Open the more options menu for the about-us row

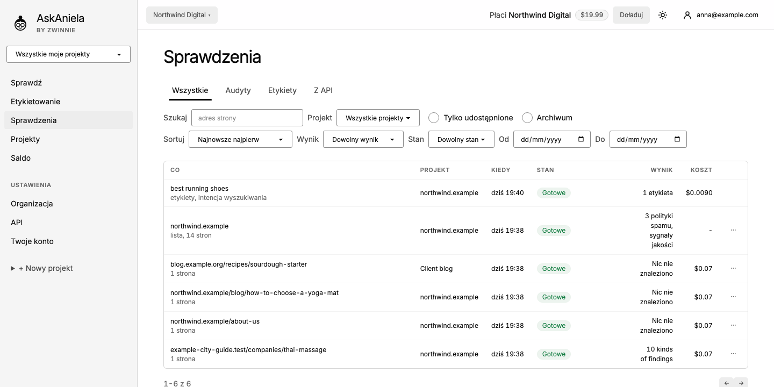point(733,325)
